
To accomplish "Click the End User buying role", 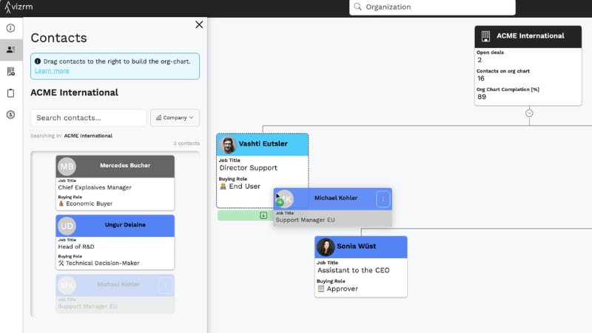I will click(240, 186).
